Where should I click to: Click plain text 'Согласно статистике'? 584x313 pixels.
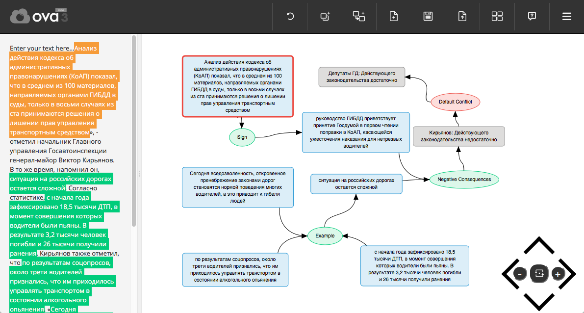click(53, 193)
